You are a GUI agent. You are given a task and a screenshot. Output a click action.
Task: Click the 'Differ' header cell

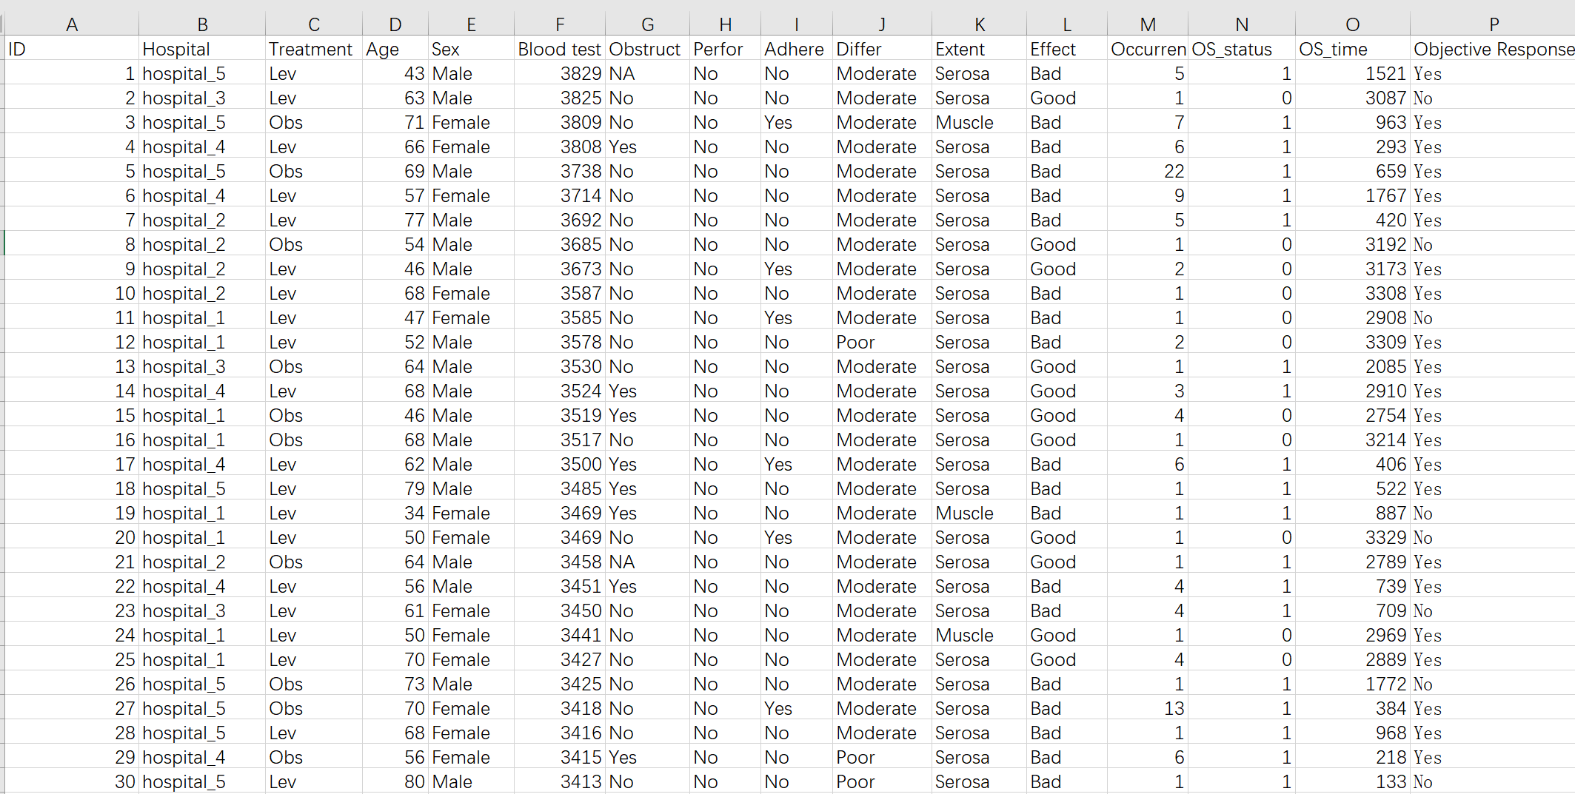coord(882,49)
